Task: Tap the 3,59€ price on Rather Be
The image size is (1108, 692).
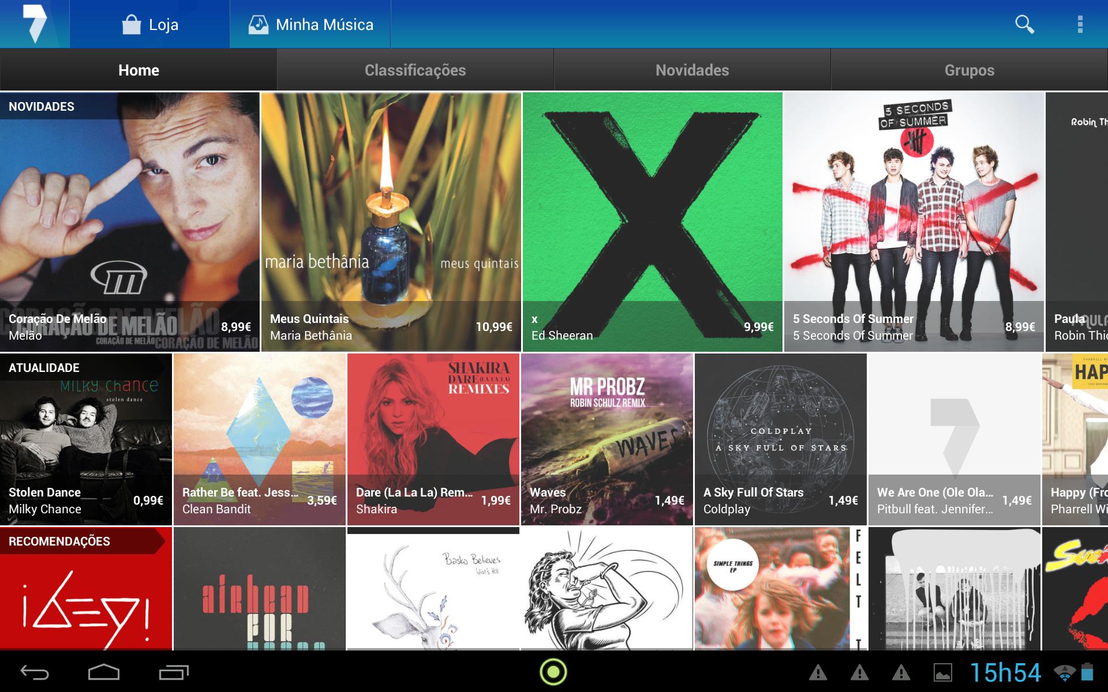Action: 322,501
